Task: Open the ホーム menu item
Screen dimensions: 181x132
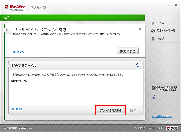Action: tap(160, 23)
